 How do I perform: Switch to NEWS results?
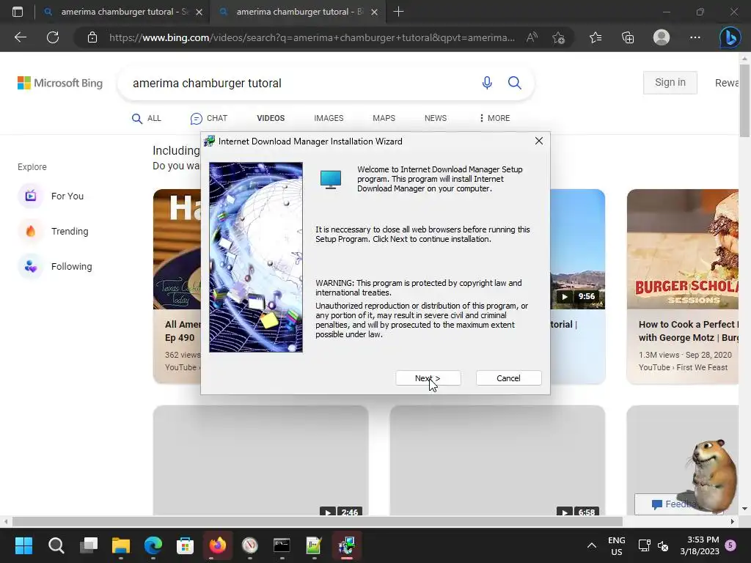pyautogui.click(x=436, y=118)
